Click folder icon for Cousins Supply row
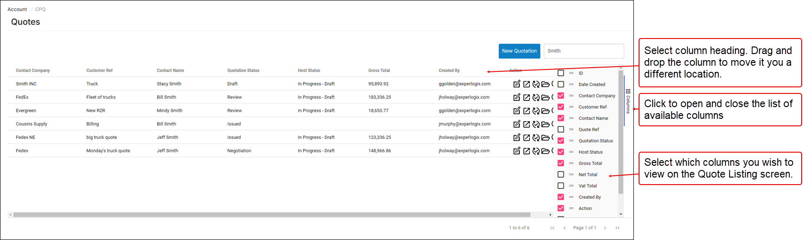The height and width of the screenshot is (240, 803). pyautogui.click(x=545, y=124)
